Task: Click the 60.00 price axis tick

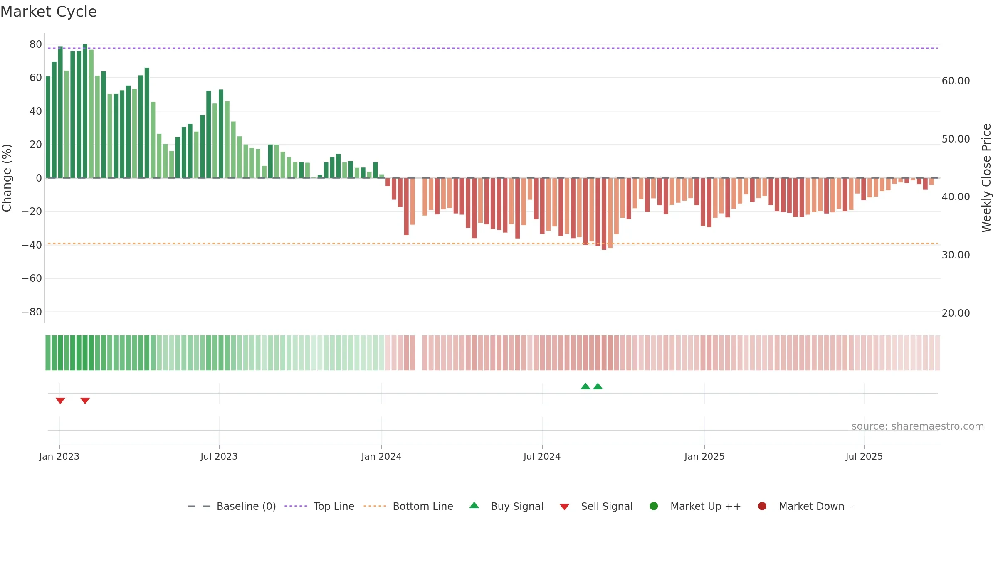Action: click(956, 81)
